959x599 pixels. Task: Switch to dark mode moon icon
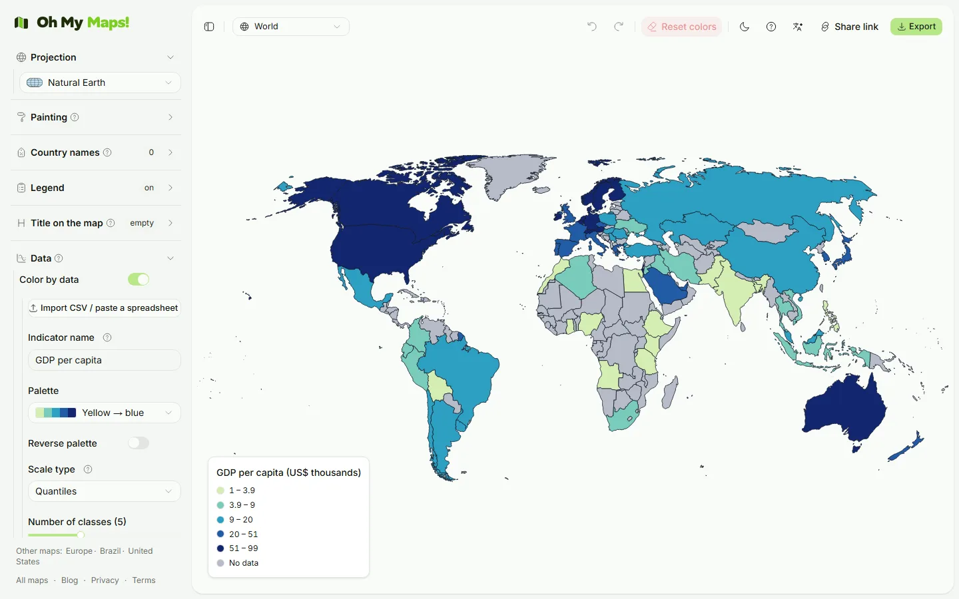[x=745, y=27]
